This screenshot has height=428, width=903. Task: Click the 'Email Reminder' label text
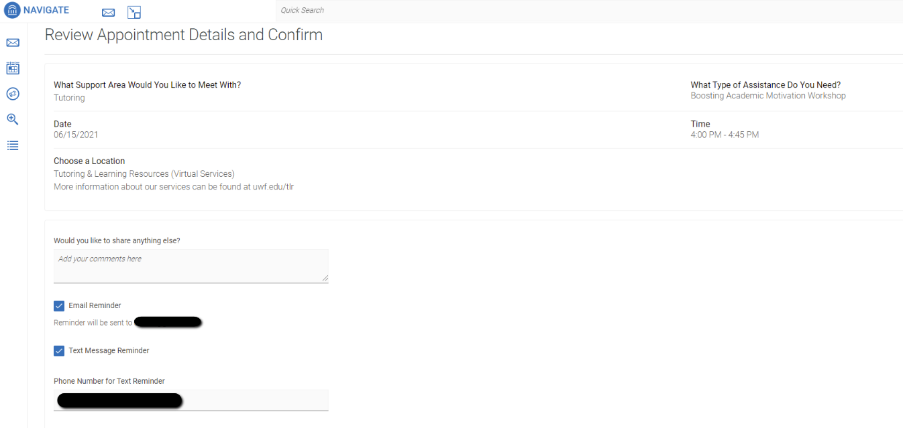(95, 305)
